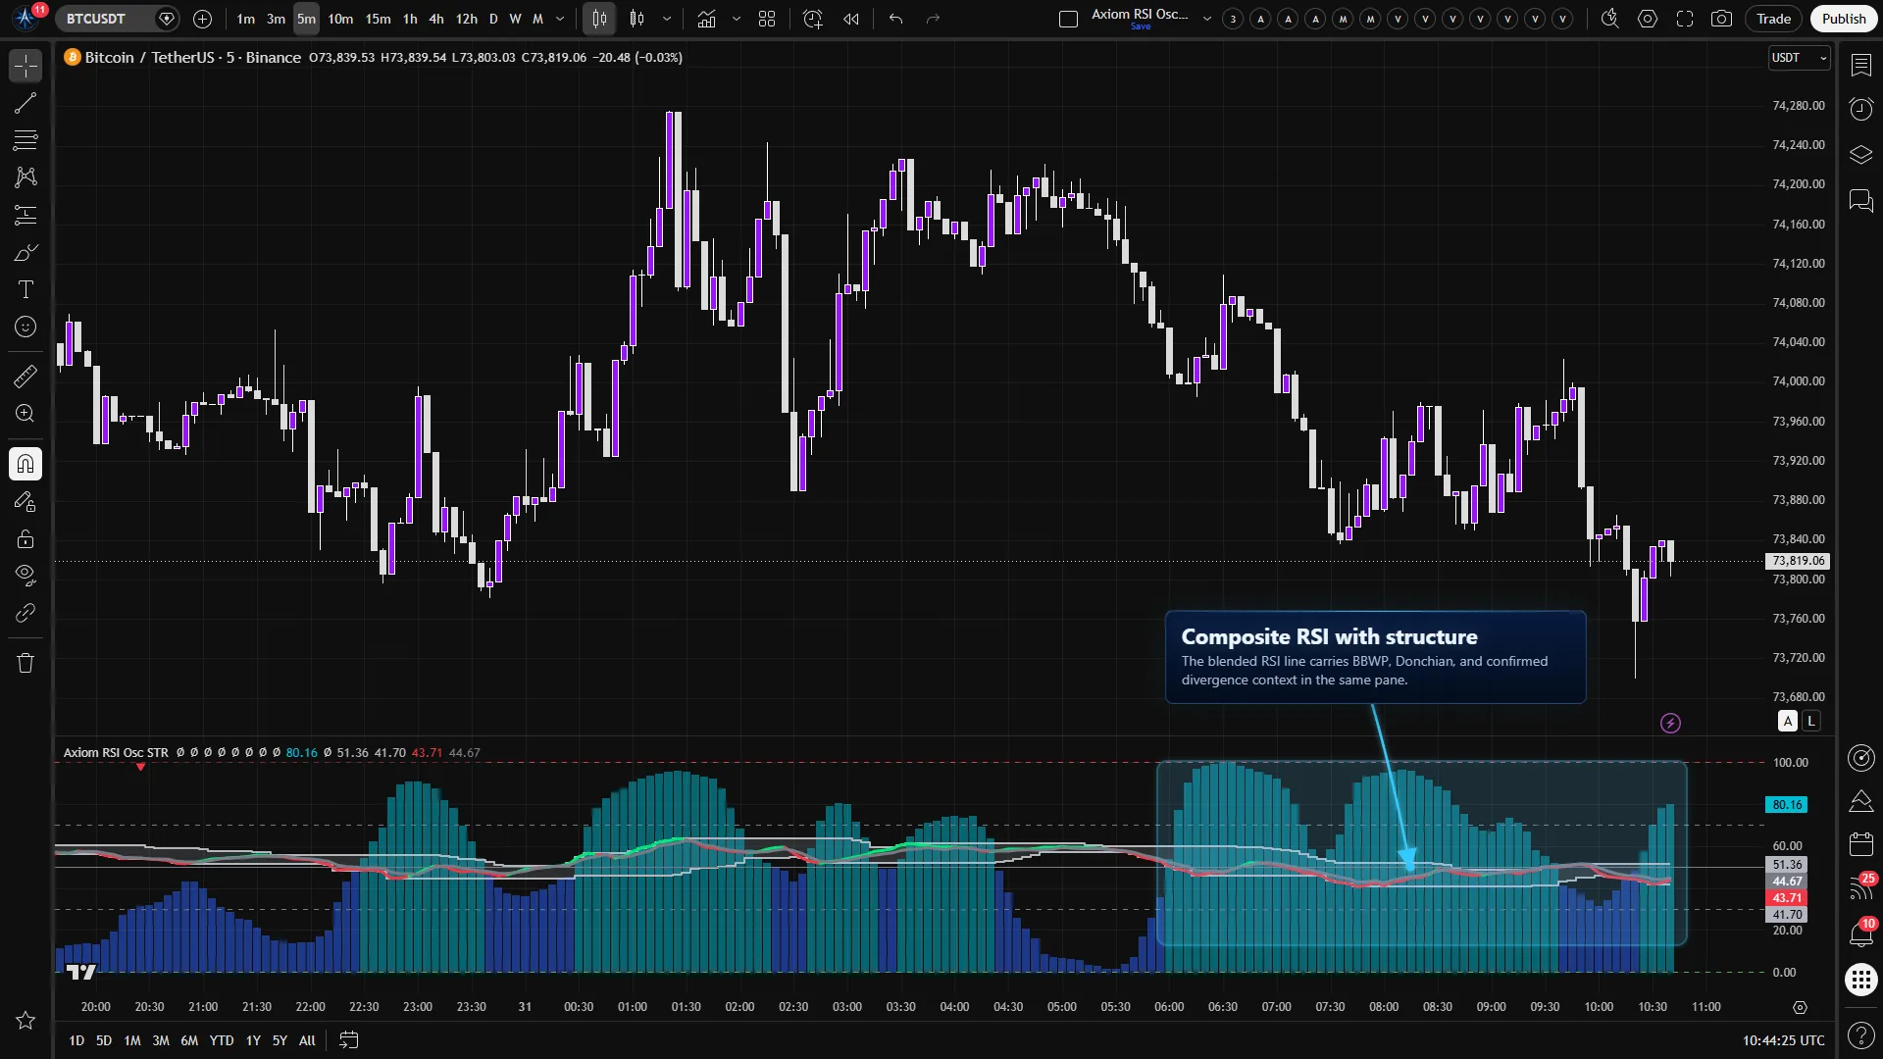Open the alerts clock panel
This screenshot has width=1883, height=1059.
coord(1860,109)
